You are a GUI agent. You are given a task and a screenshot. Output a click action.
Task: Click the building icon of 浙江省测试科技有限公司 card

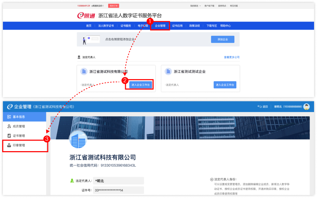(84, 71)
